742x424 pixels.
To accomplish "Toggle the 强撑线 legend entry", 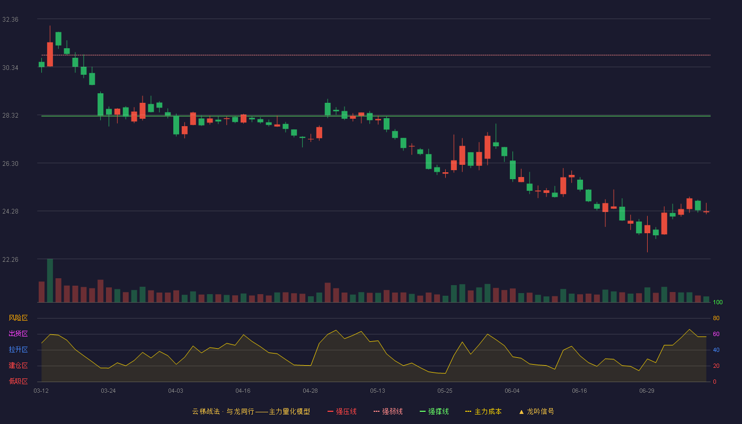I will [434, 411].
